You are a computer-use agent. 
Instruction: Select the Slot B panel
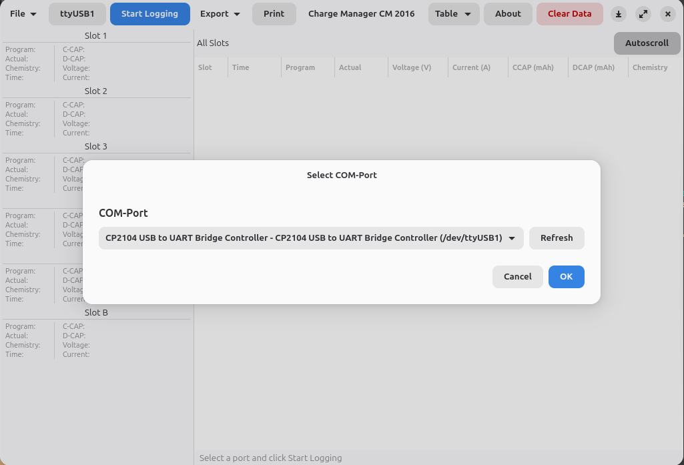tap(95, 312)
